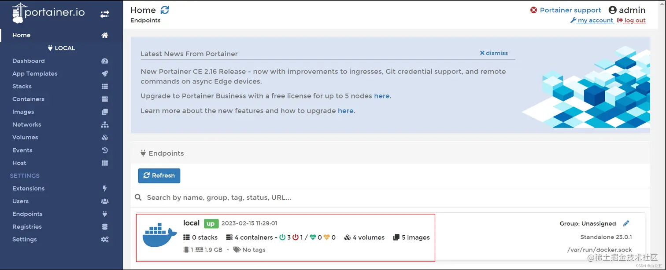
Task: Dismiss the Latest News banner
Action: (x=494, y=53)
